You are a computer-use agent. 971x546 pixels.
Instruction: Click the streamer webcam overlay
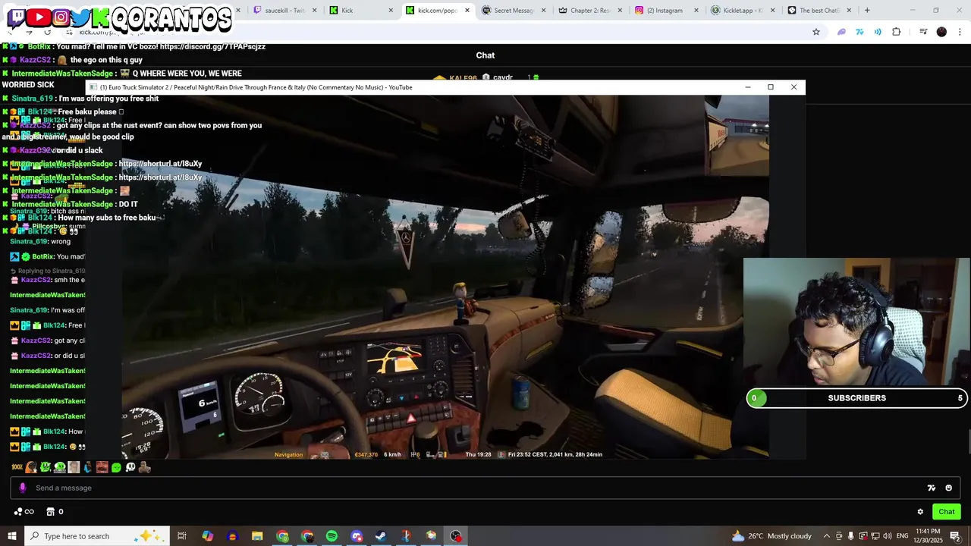[857, 322]
